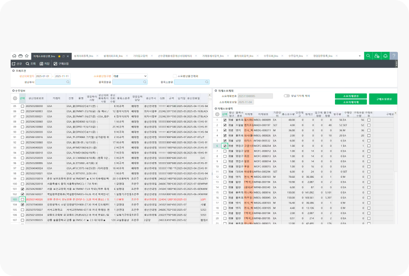This screenshot has width=409, height=276.
Task: Click the gear icon in 자재소요내역 grid header
Action: [217, 115]
